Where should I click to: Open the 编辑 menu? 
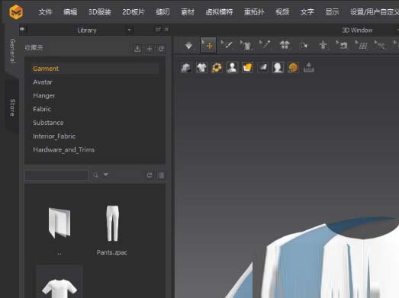(70, 11)
